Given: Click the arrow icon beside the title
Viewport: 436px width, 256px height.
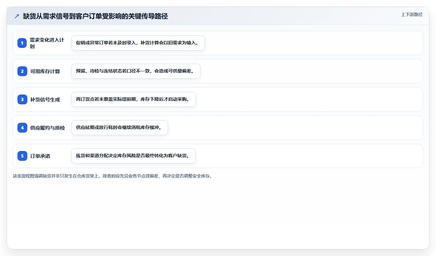Looking at the screenshot, I should click(x=17, y=16).
